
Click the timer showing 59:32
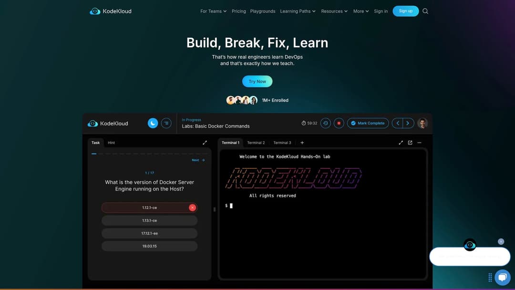click(x=309, y=123)
